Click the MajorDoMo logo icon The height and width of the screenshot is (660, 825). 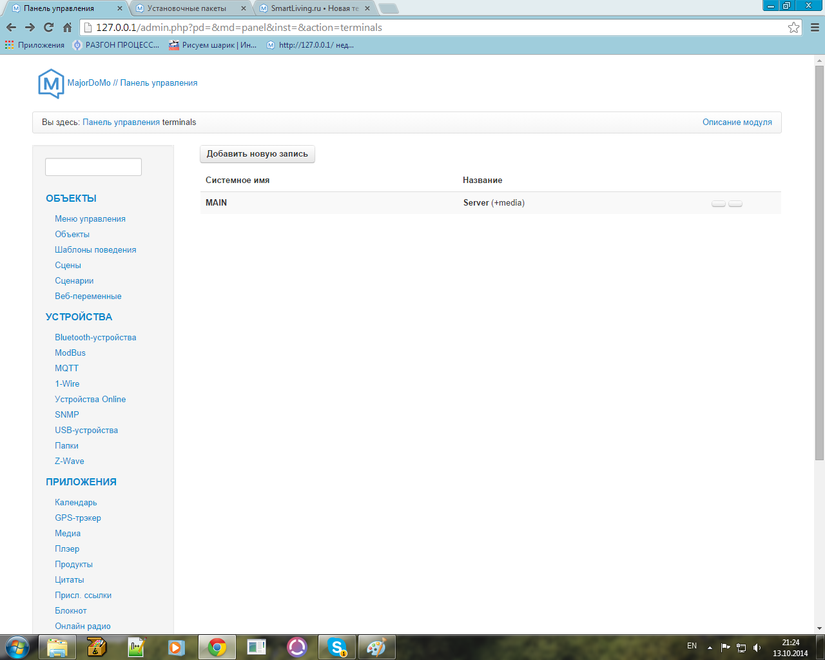pyautogui.click(x=51, y=84)
